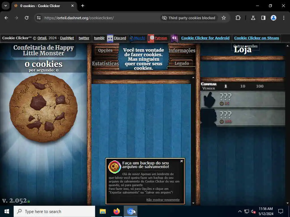Open the Patreon icon link

point(151,38)
